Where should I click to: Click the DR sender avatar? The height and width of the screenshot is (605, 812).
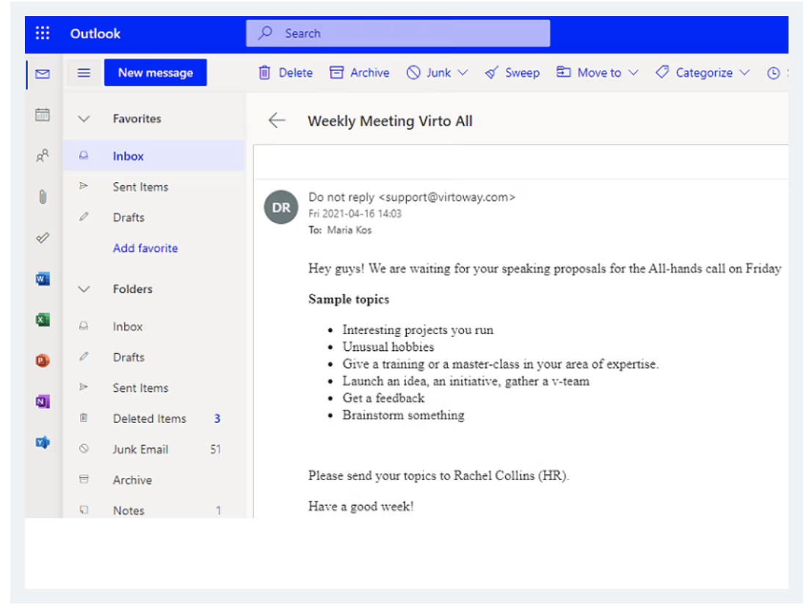(x=281, y=207)
